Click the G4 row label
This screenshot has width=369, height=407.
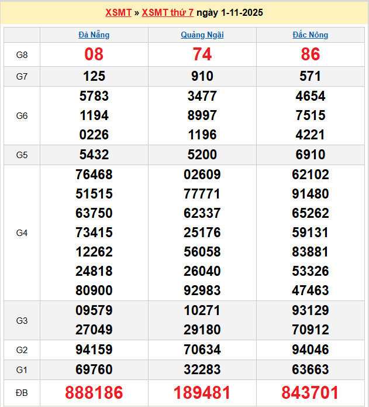[22, 232]
